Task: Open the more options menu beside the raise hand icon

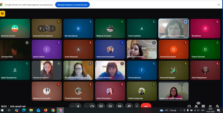Action: [136, 106]
